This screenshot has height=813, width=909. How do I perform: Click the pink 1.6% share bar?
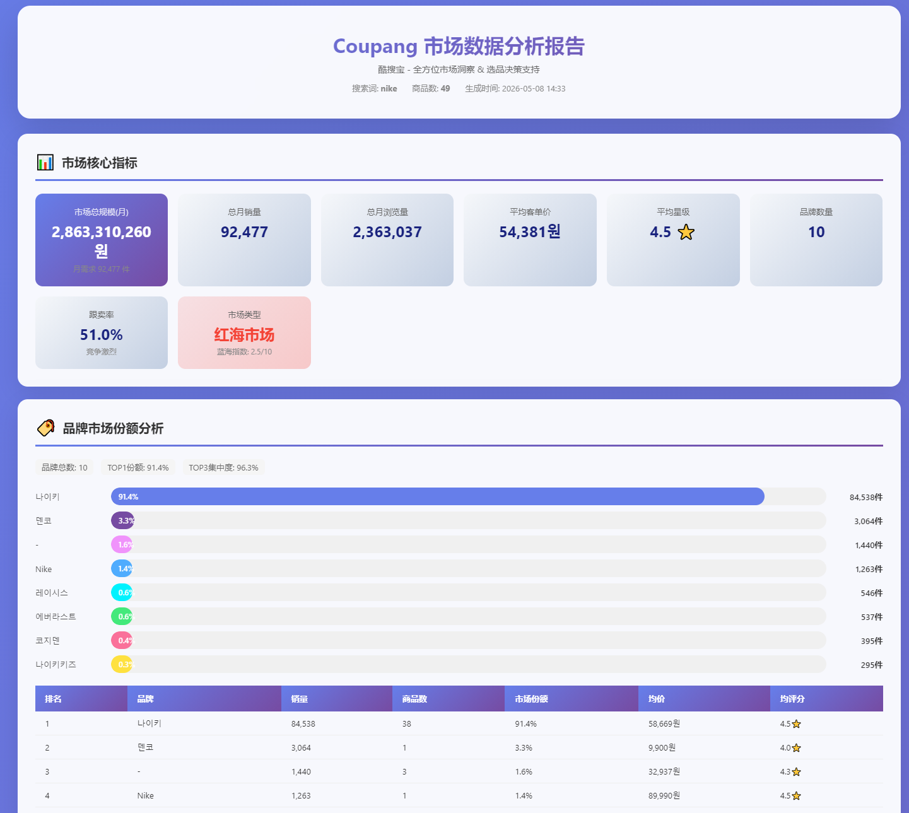coord(122,544)
